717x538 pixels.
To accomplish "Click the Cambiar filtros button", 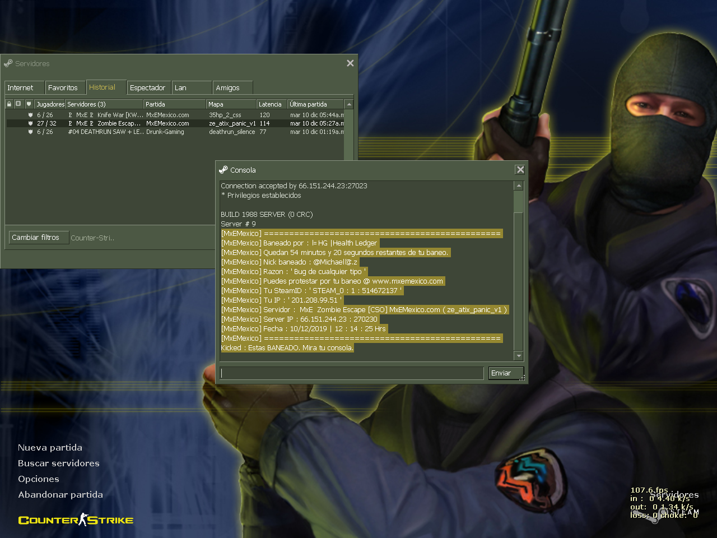I will click(39, 238).
